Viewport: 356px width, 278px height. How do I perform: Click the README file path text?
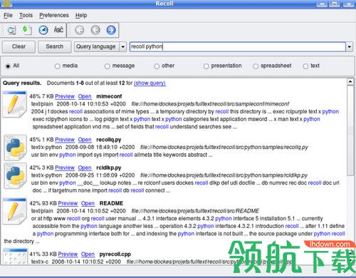click(x=195, y=211)
